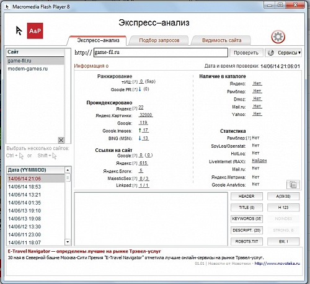Open the novoteka.ru news link
The image size is (310, 284).
tap(277, 264)
